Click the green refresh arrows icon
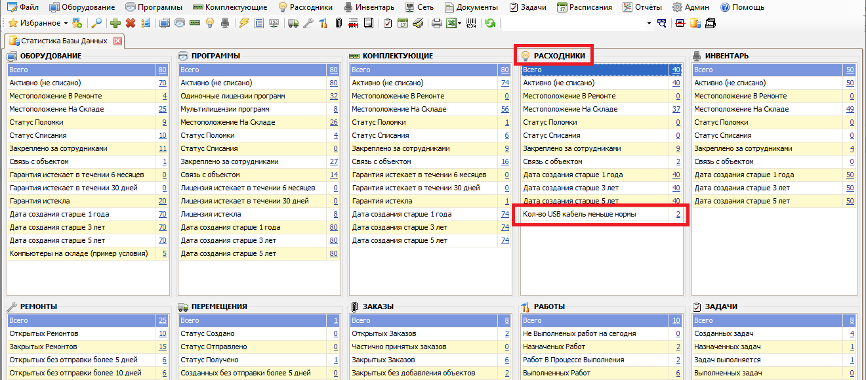Image resolution: width=866 pixels, height=380 pixels. point(489,23)
